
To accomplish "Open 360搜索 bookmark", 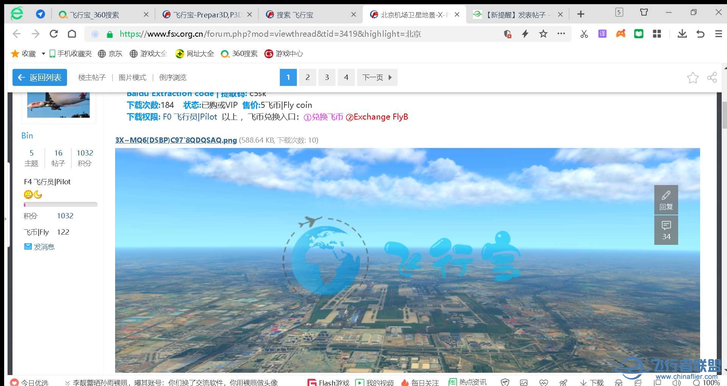I will coord(239,54).
